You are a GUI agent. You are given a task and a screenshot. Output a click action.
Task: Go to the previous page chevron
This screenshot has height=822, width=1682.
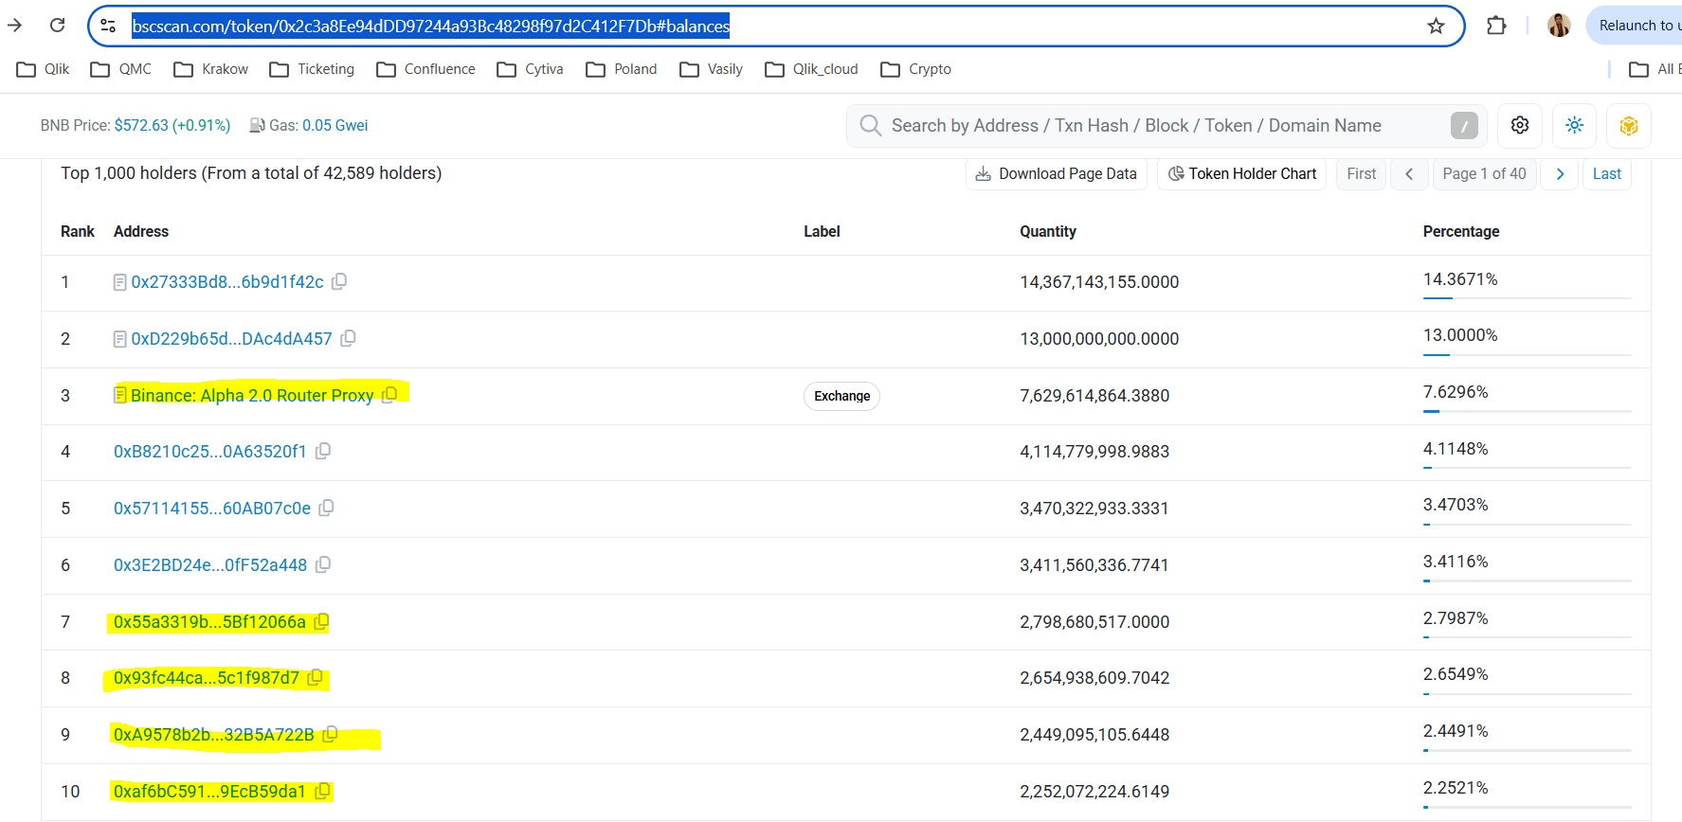(x=1409, y=173)
